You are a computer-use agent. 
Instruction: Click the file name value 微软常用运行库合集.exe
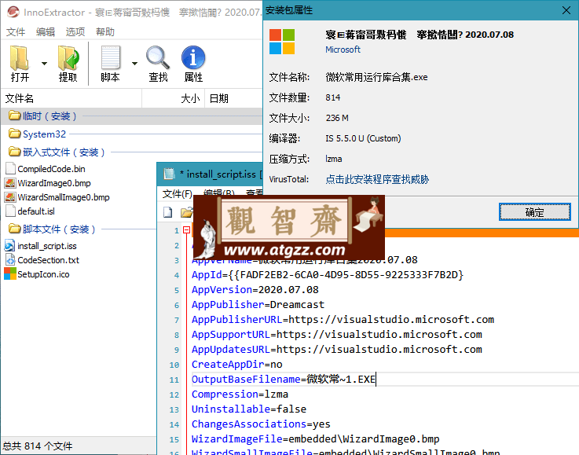[x=376, y=77]
